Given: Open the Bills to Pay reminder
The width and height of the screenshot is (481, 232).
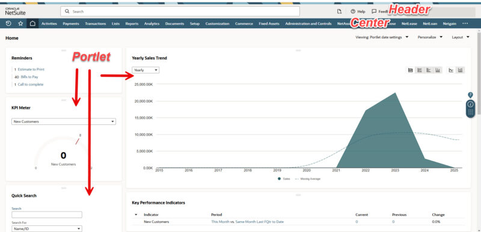Looking at the screenshot, I should point(29,77).
